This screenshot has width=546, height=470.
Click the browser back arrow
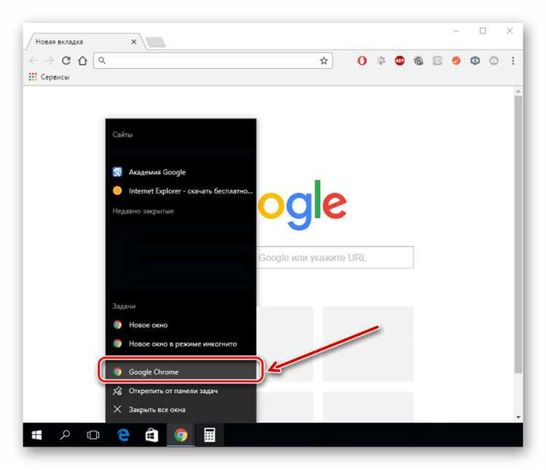(x=33, y=60)
